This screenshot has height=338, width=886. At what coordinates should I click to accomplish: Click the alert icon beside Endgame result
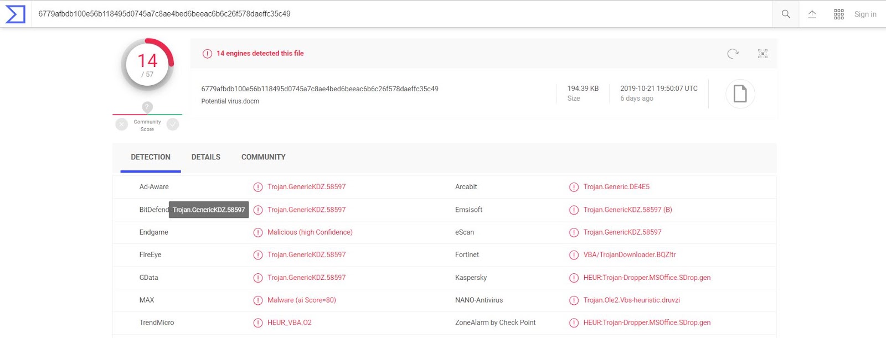[258, 232]
